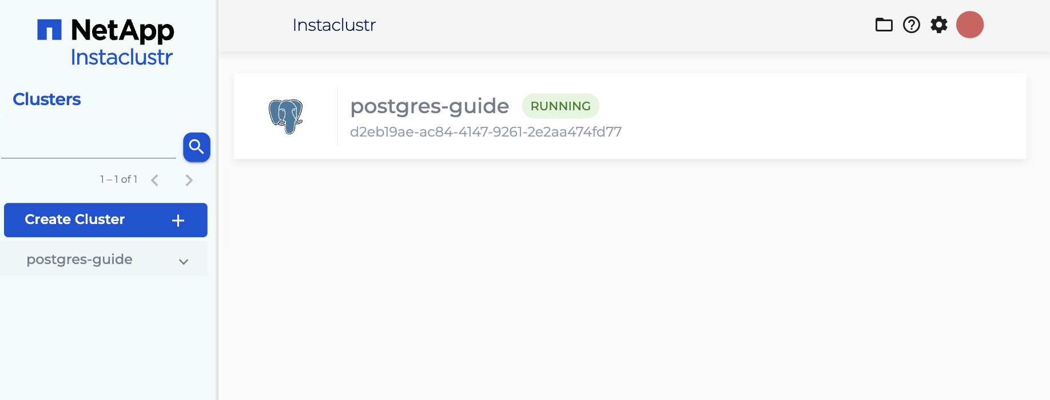Click the RUNNING status badge

pyautogui.click(x=560, y=106)
